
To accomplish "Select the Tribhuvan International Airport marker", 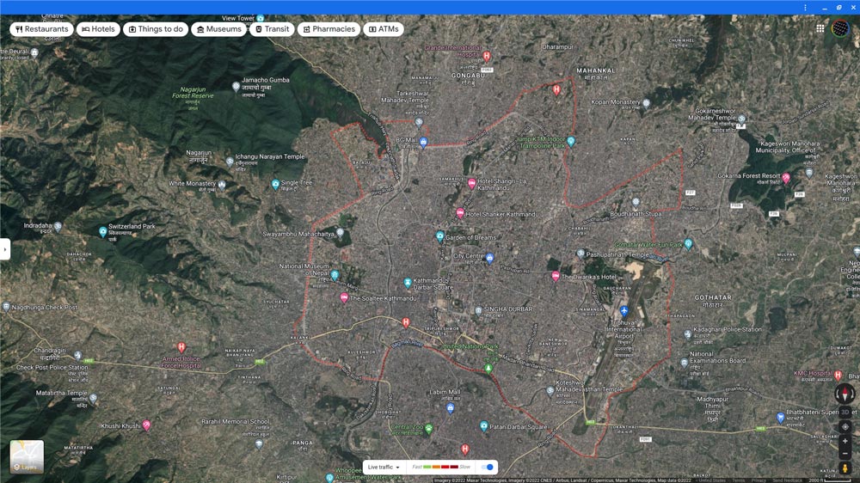I will pos(623,311).
